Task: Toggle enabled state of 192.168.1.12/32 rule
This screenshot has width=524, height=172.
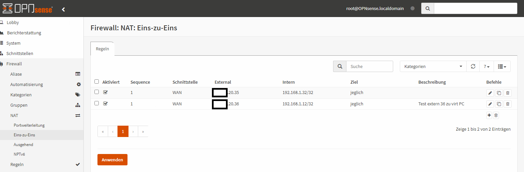Action: 105,104
